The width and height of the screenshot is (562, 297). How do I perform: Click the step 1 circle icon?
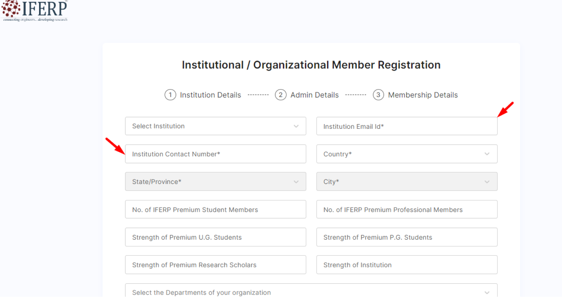(171, 94)
